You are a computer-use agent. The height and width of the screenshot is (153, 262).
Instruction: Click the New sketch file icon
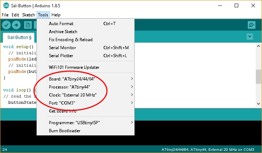tap(28, 25)
